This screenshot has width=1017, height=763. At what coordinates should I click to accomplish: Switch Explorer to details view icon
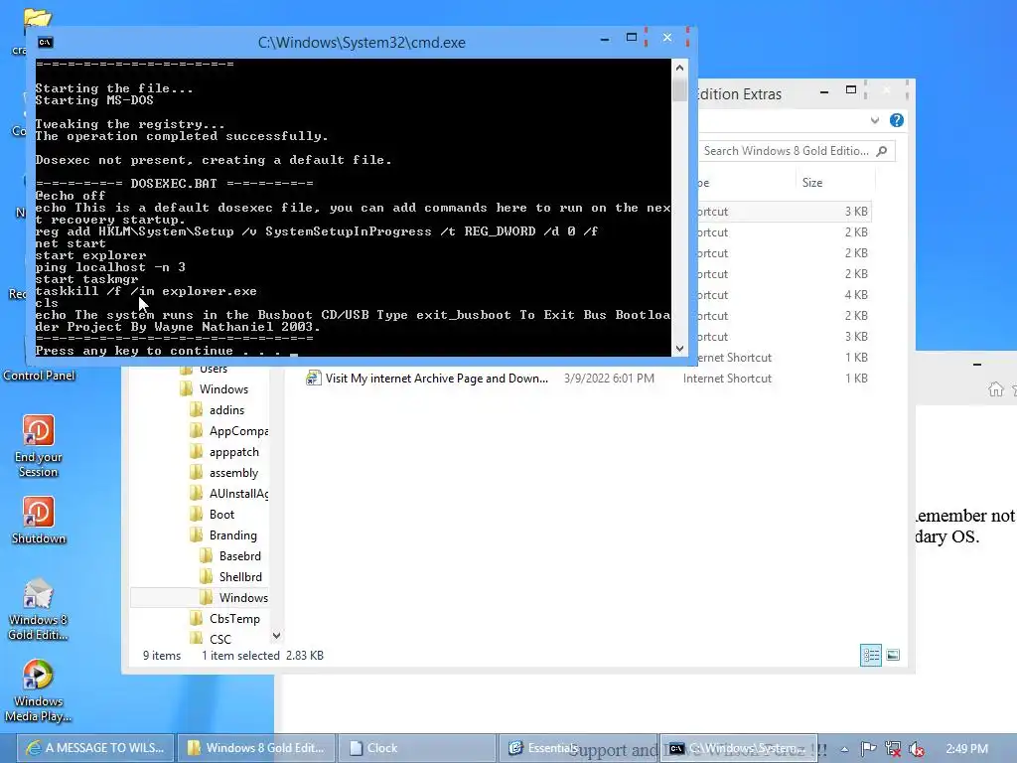point(870,656)
